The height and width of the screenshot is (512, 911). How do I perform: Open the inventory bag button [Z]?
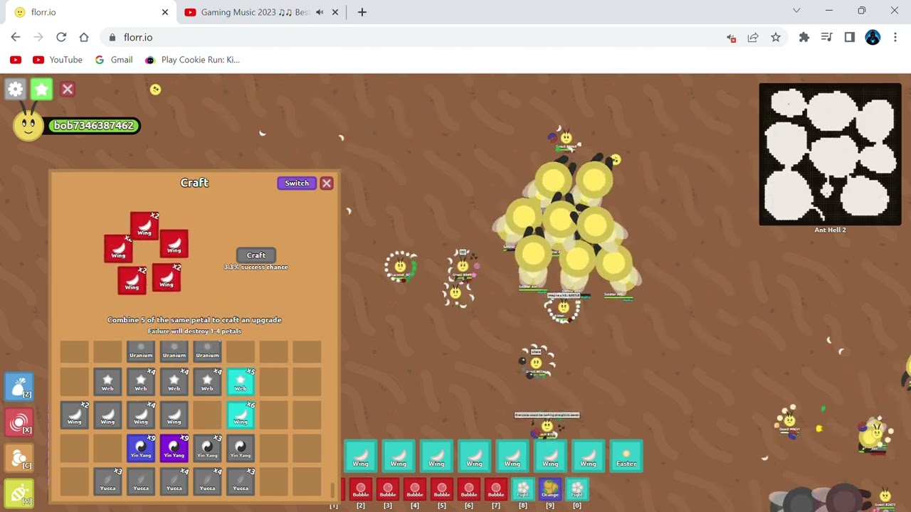19,387
